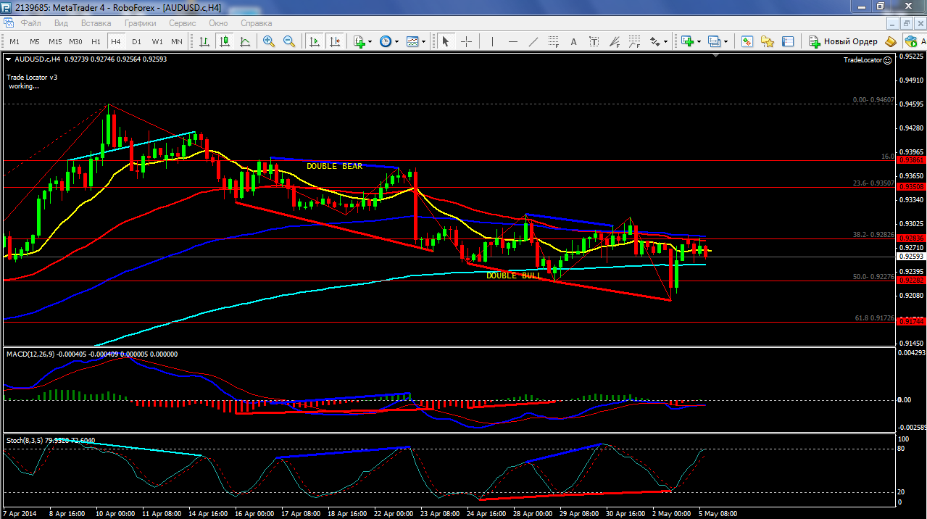Image resolution: width=927 pixels, height=519 pixels.
Task: Select the H4 timeframe button
Action: coord(116,41)
